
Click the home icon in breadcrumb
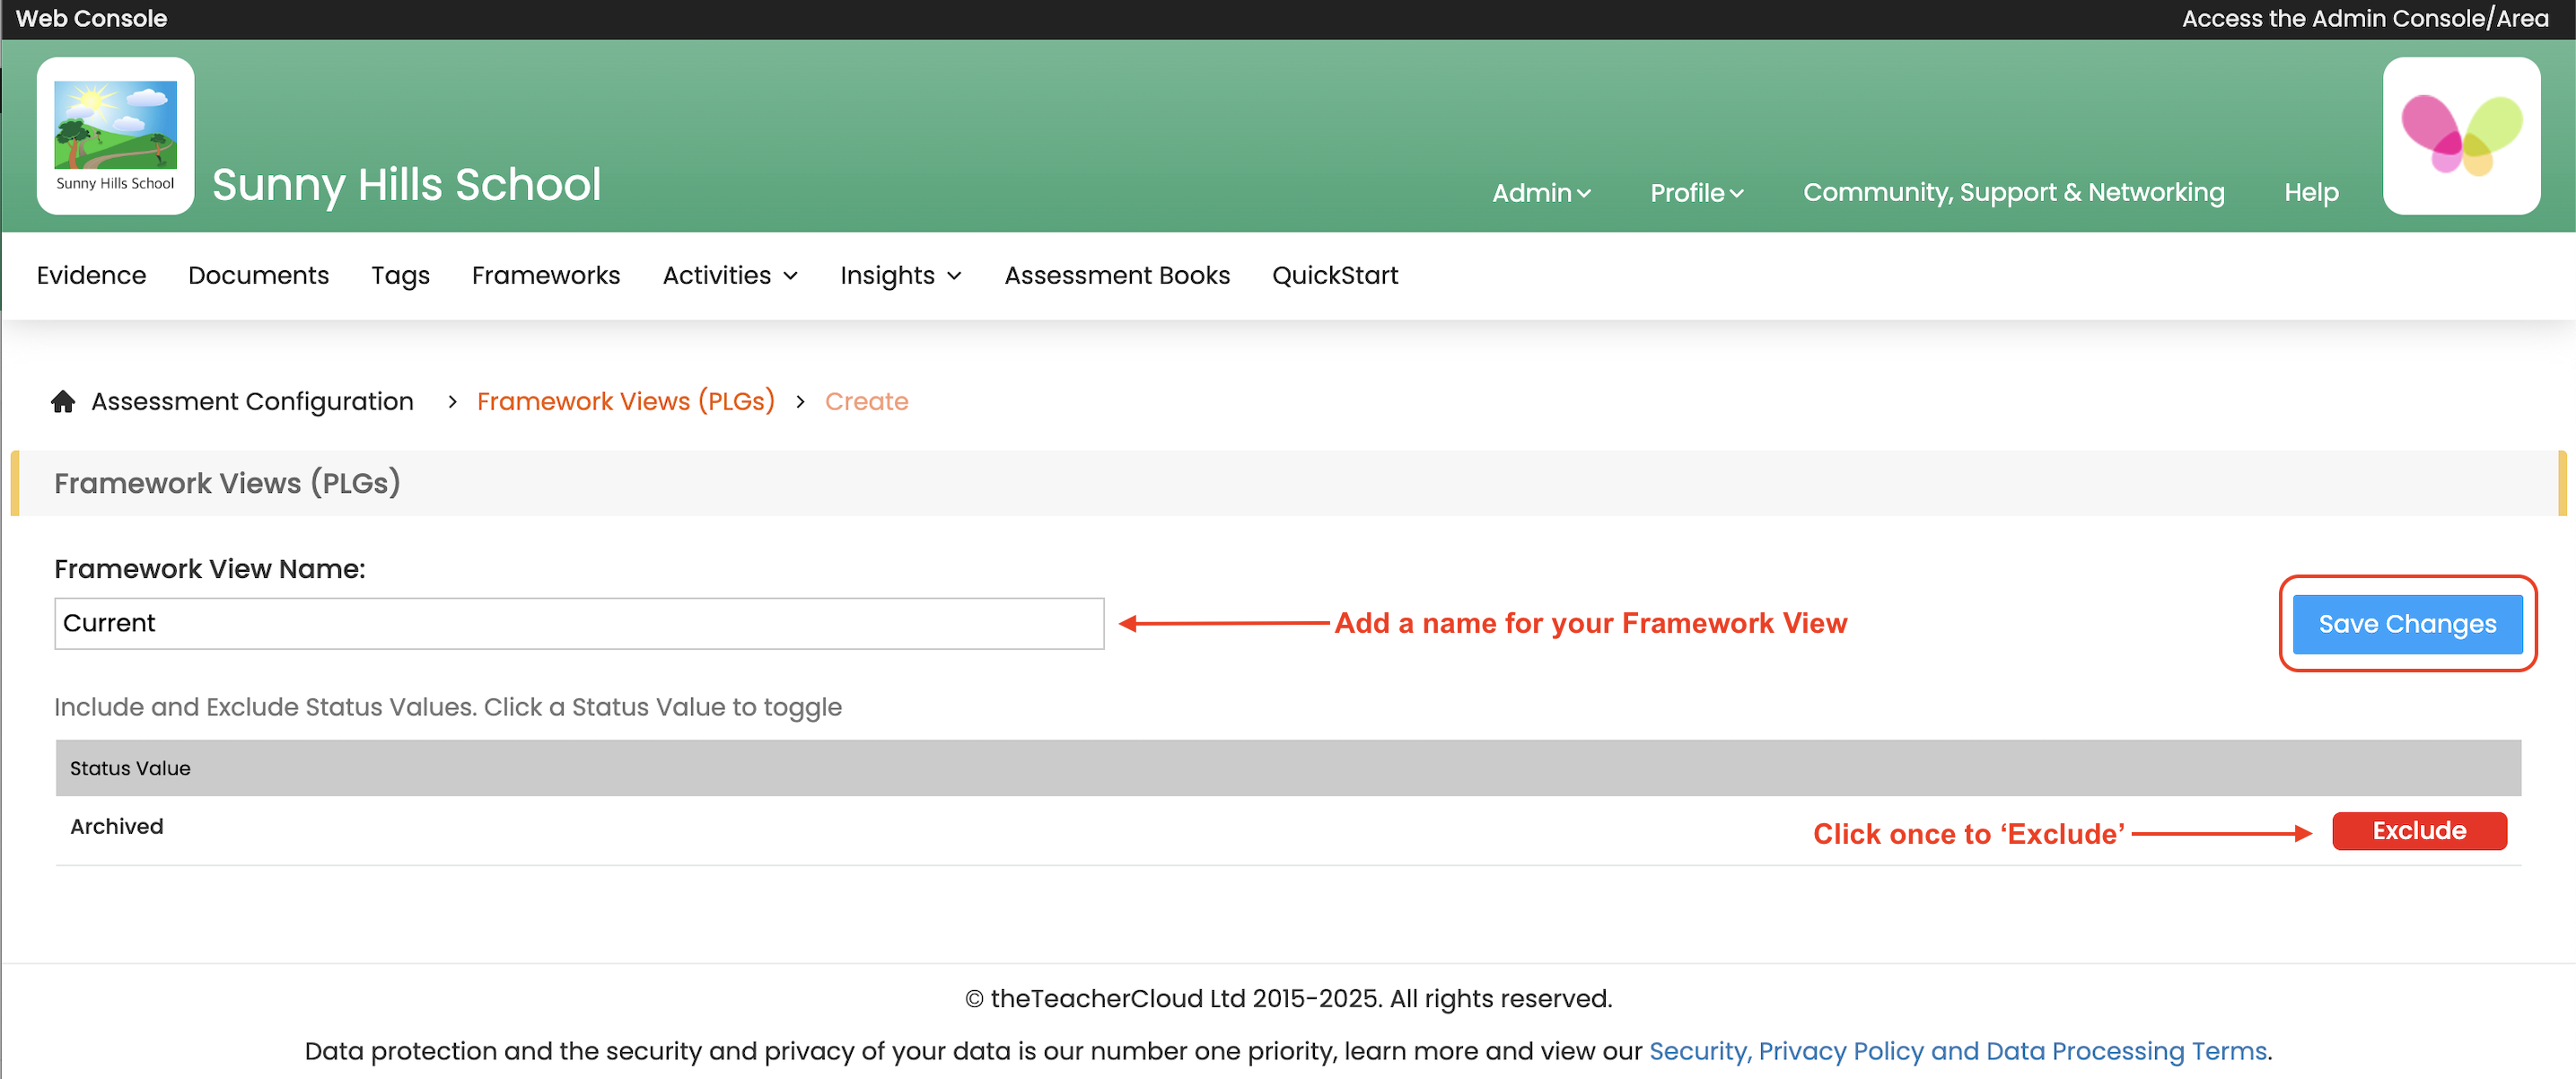63,401
